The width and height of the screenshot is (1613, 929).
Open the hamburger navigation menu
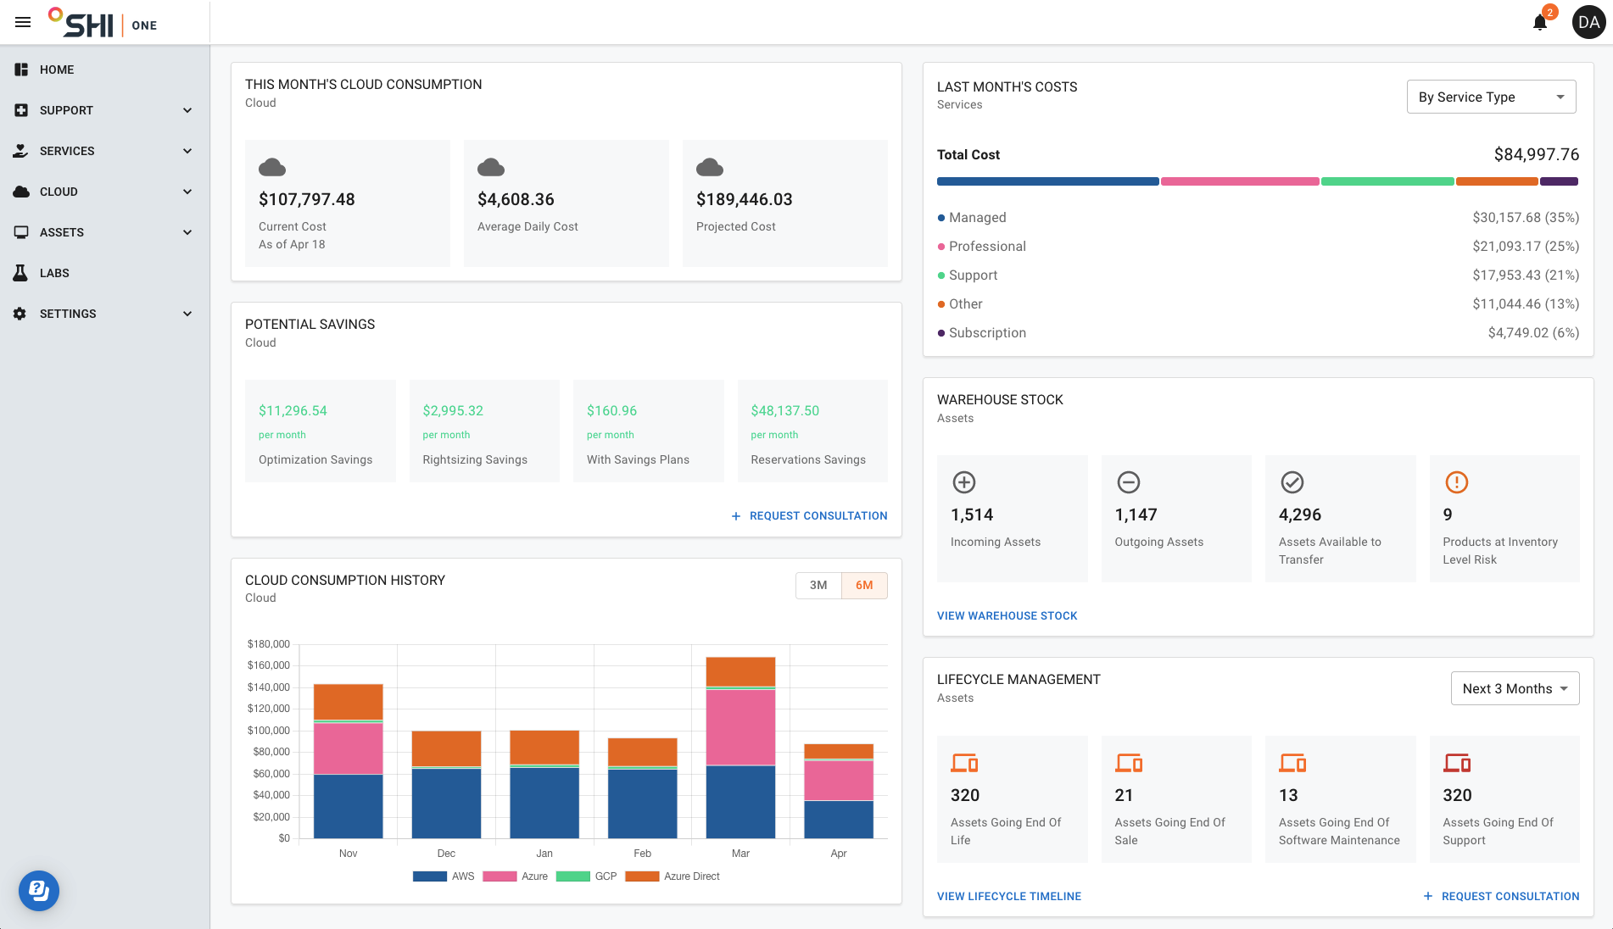point(23,22)
